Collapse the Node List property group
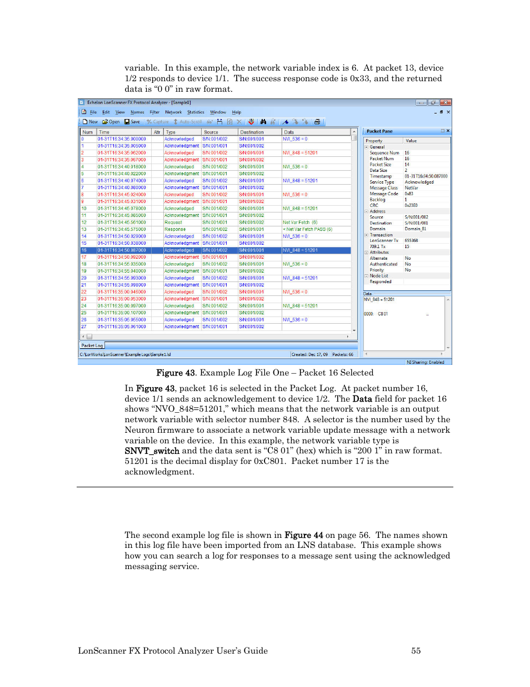Image resolution: width=530 pixels, height=687 pixels. point(366,276)
